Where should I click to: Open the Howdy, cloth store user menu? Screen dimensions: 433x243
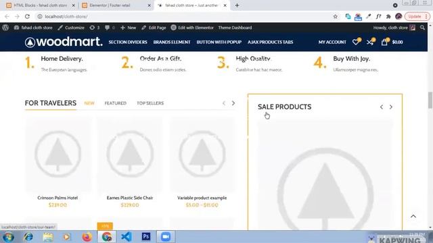[x=394, y=28]
